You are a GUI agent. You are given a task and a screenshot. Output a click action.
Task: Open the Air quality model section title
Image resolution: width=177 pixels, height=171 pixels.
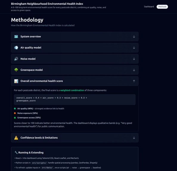pyautogui.click(x=31, y=47)
